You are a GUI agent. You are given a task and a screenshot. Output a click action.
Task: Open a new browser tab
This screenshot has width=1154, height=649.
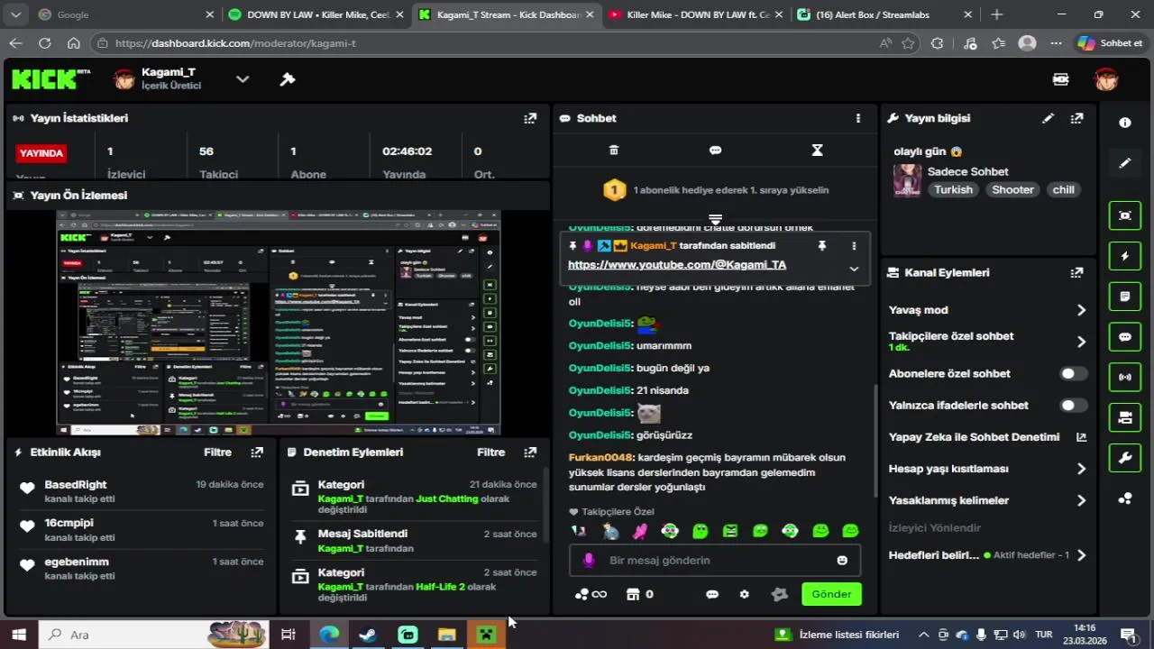pos(996,14)
